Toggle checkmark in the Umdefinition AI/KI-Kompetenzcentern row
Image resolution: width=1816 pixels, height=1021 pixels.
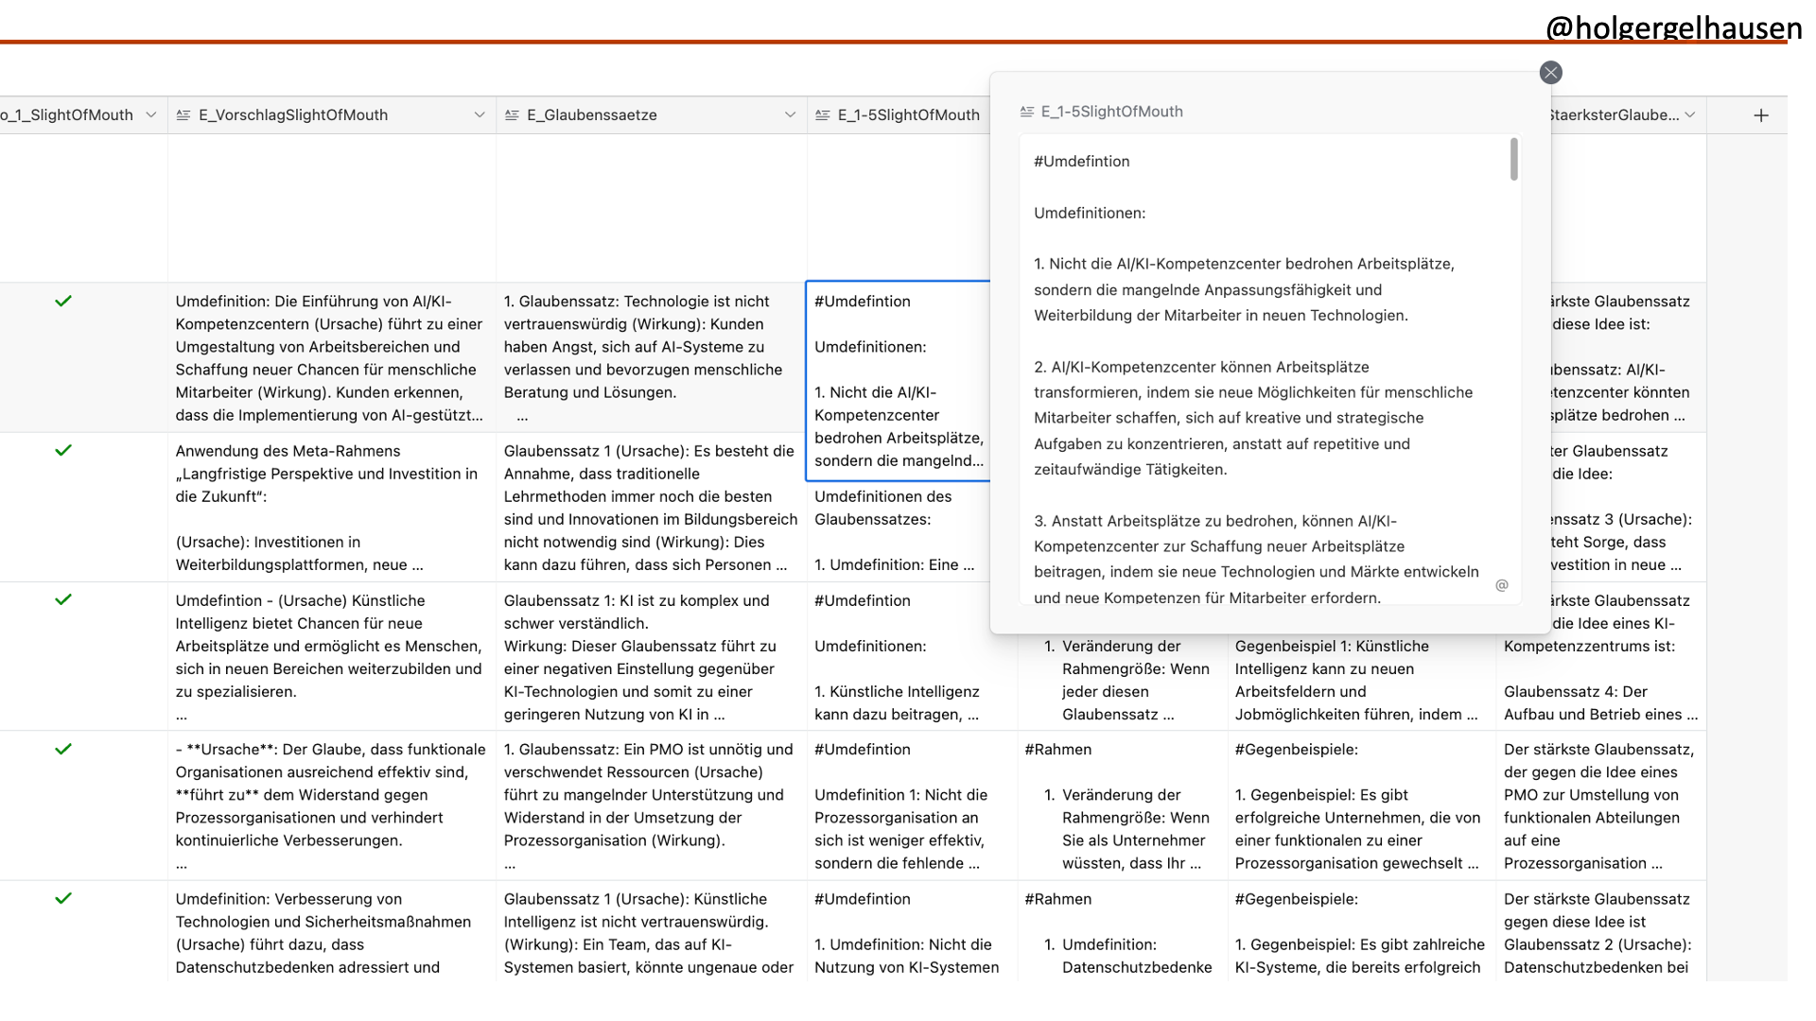63,302
